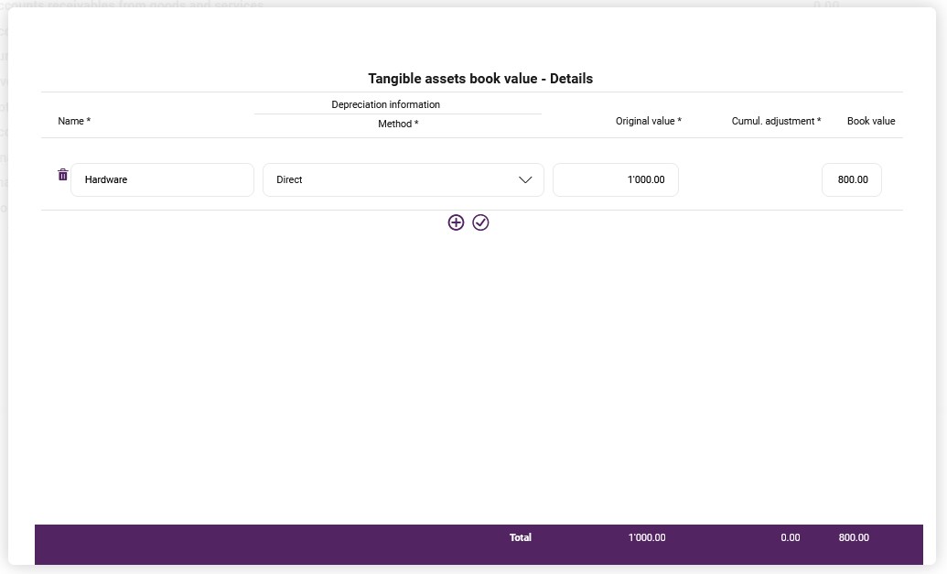The image size is (947, 574).
Task: Select the book value 800.00 field
Action: click(852, 180)
